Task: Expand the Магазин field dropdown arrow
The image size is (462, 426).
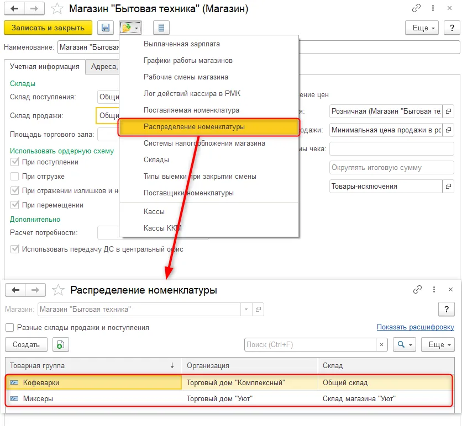Action: tap(246, 309)
